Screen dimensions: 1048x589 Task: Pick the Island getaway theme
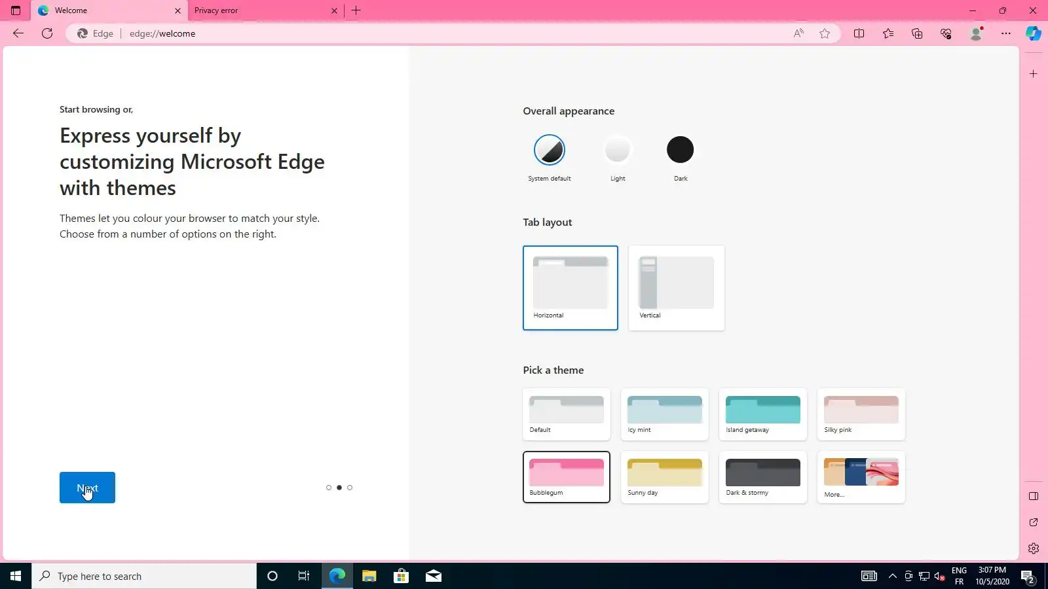coord(763,414)
